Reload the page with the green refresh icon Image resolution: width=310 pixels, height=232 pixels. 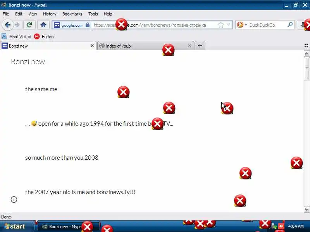pyautogui.click(x=29, y=25)
